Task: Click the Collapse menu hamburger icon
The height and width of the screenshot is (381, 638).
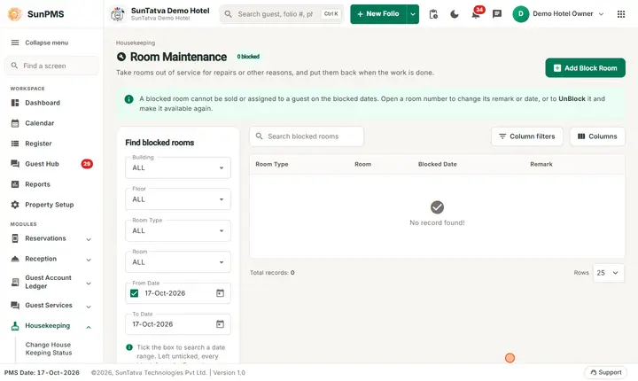Action: pyautogui.click(x=15, y=43)
